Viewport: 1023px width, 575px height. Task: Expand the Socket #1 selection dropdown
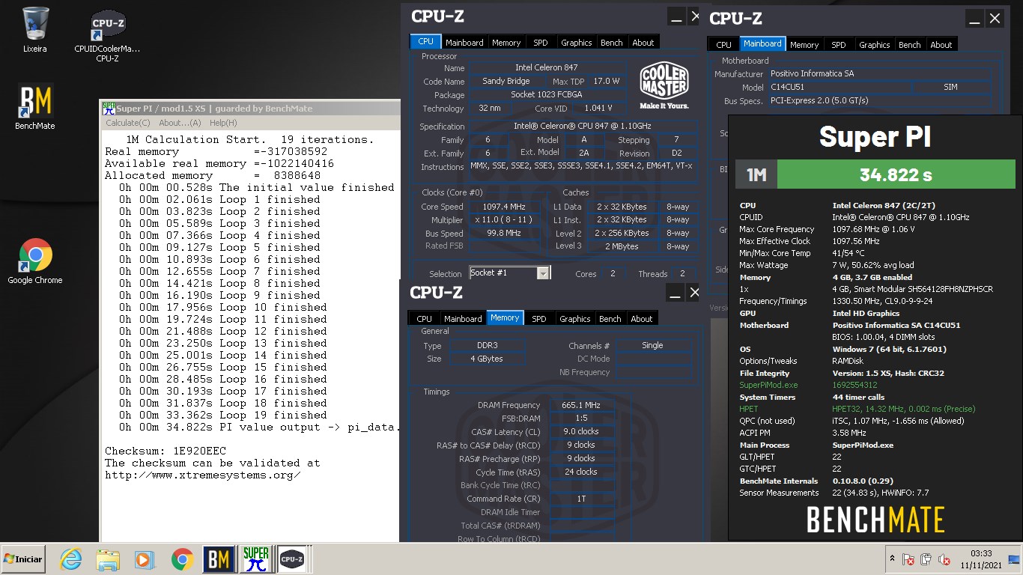coord(543,273)
